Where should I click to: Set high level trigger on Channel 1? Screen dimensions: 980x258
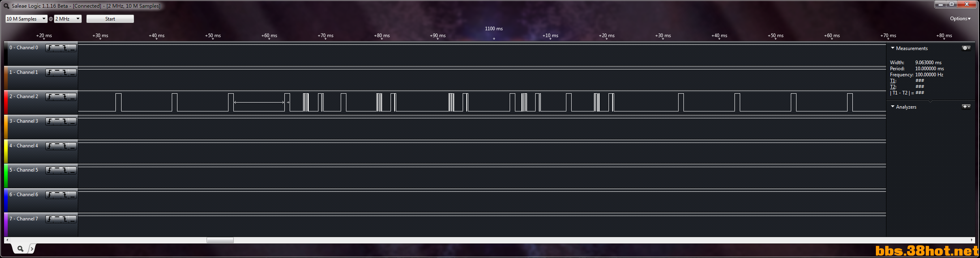(x=57, y=73)
